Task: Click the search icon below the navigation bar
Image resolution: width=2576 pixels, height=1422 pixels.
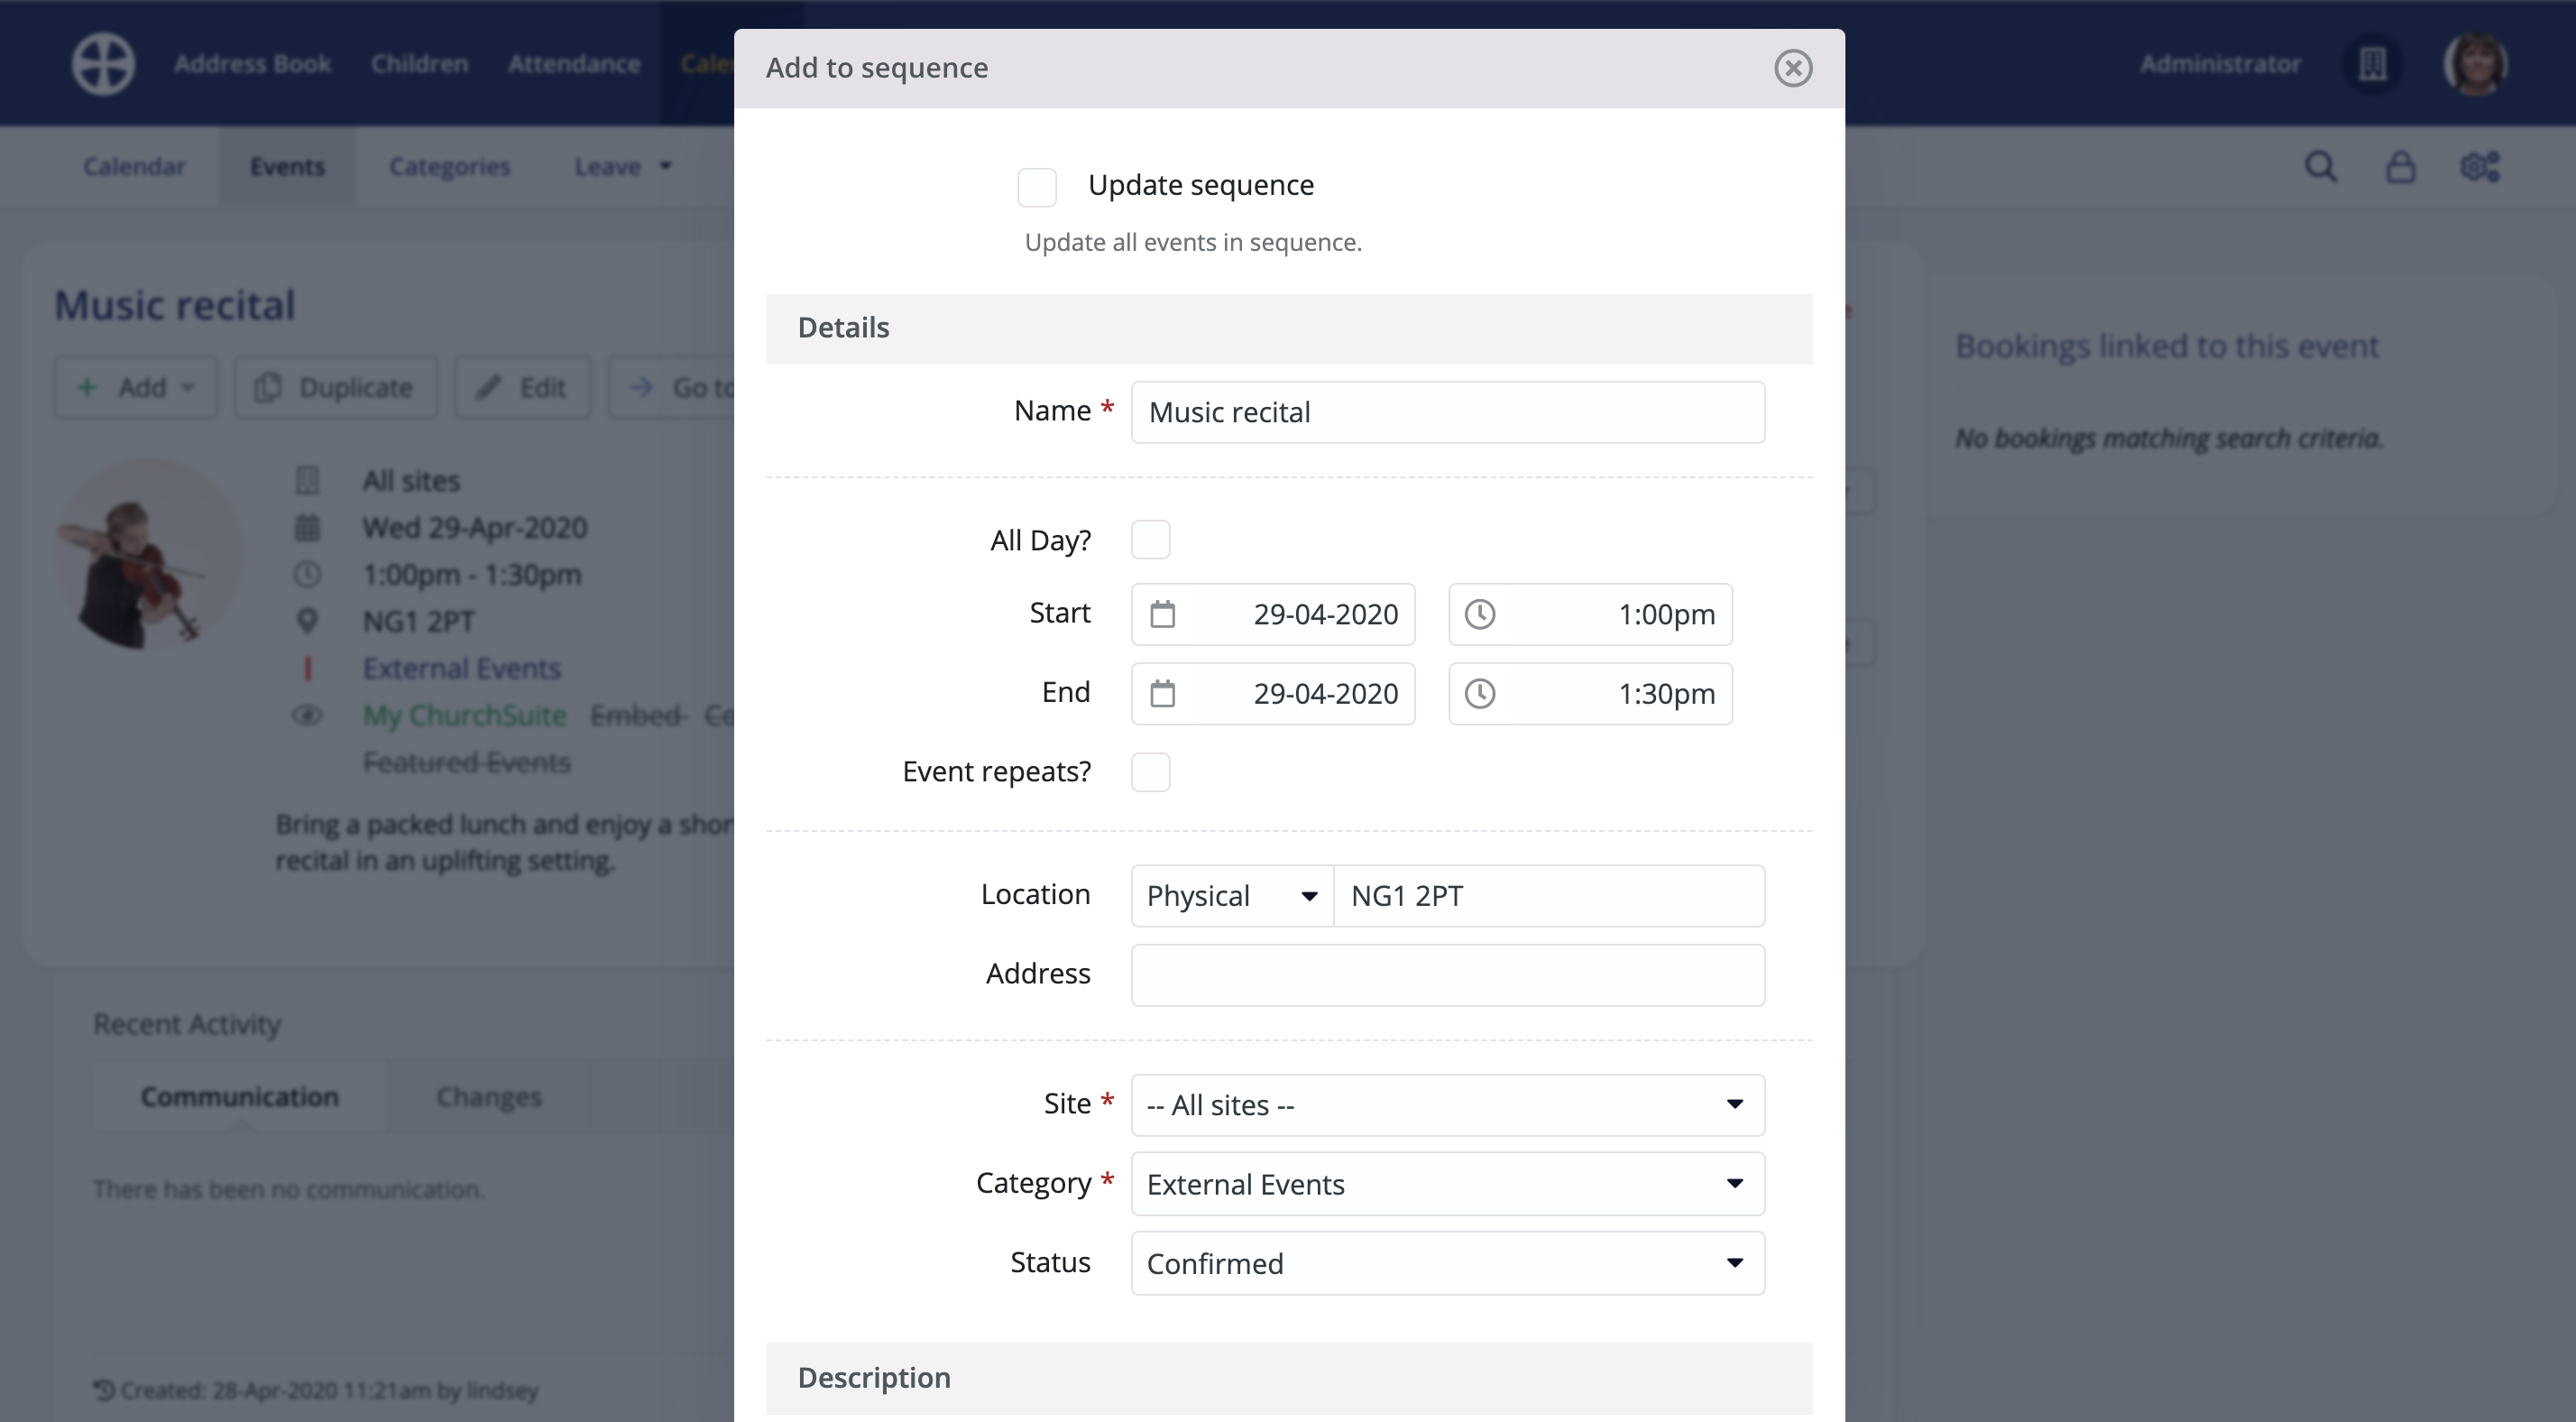Action: (x=2322, y=166)
